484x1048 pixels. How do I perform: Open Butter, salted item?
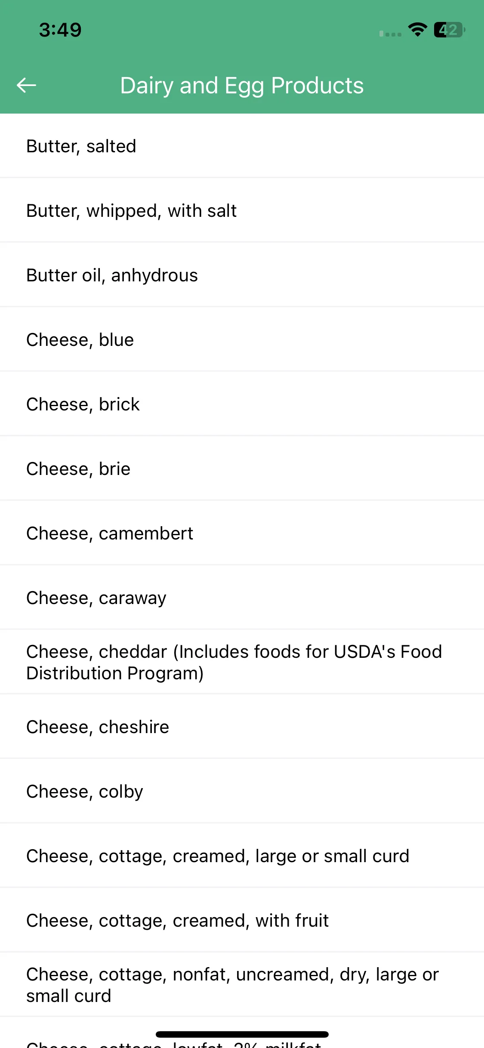pos(242,146)
